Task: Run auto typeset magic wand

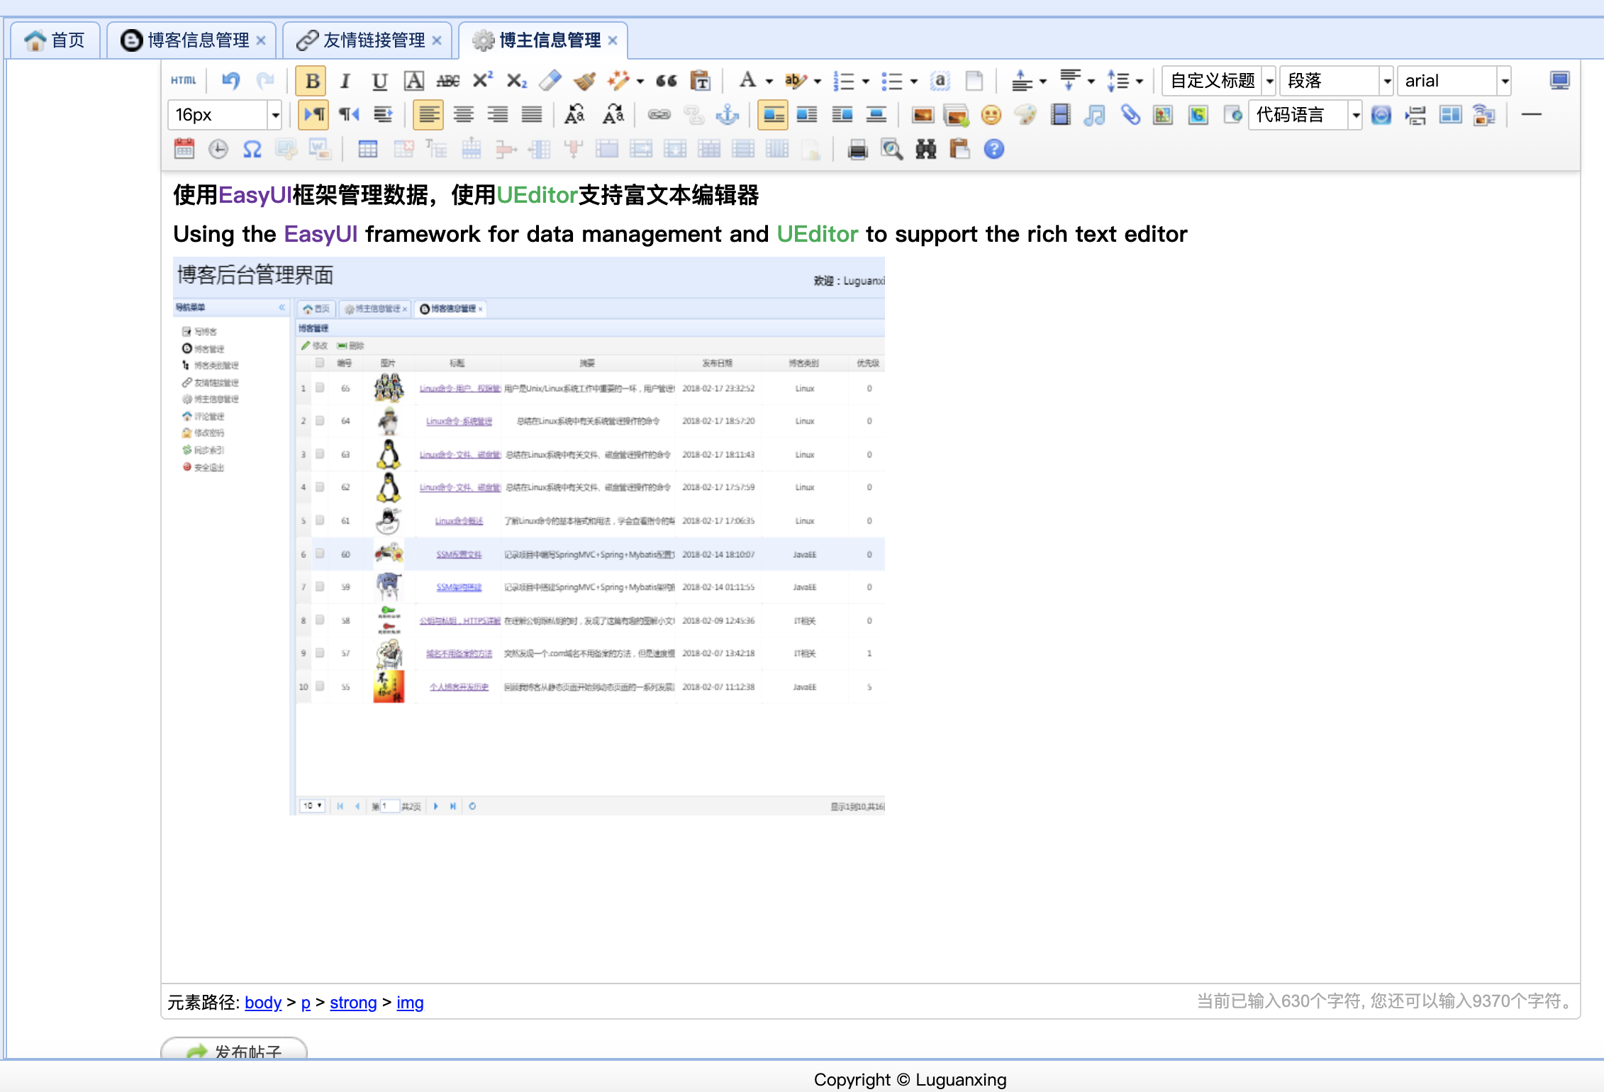Action: 618,81
